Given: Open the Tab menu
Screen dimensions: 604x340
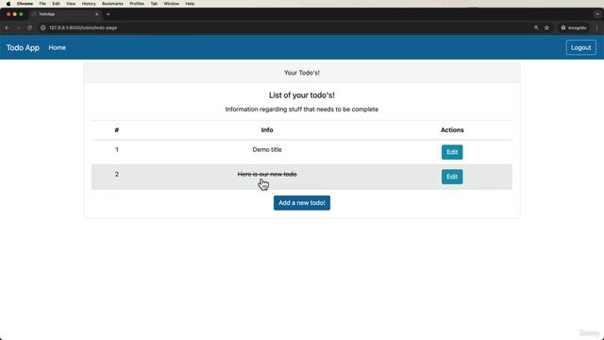Looking at the screenshot, I should pos(154,4).
